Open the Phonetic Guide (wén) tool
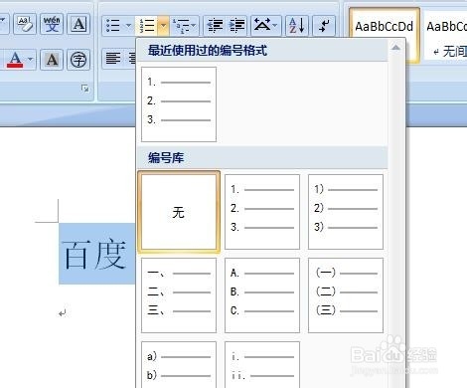This screenshot has height=388, width=467. (x=52, y=24)
